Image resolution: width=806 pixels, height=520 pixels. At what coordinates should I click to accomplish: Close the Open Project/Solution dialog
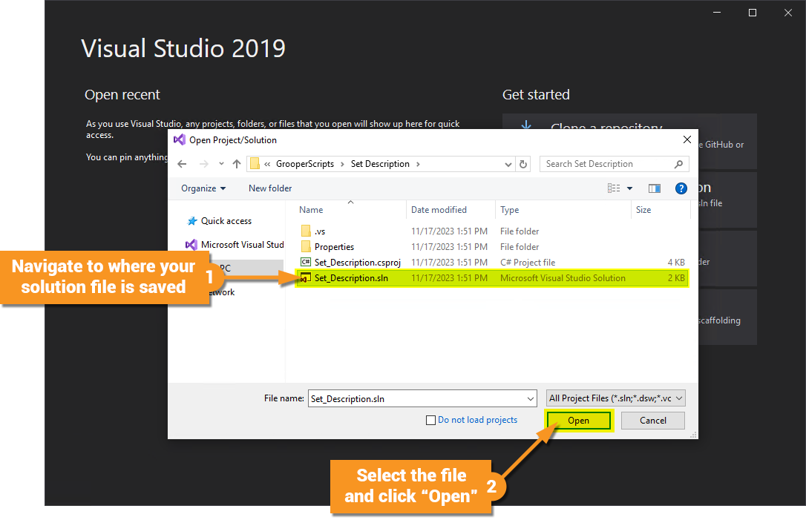687,139
